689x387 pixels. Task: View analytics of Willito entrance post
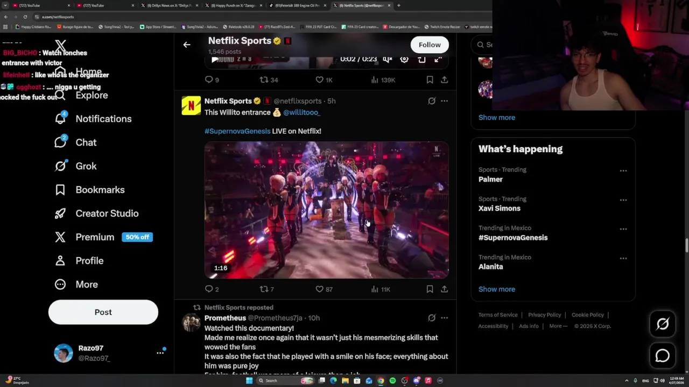381,289
